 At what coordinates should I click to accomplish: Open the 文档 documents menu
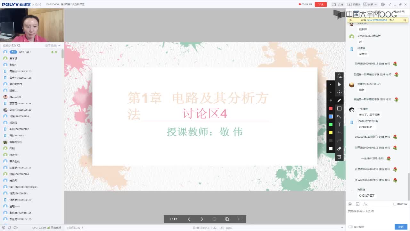click(x=338, y=4)
